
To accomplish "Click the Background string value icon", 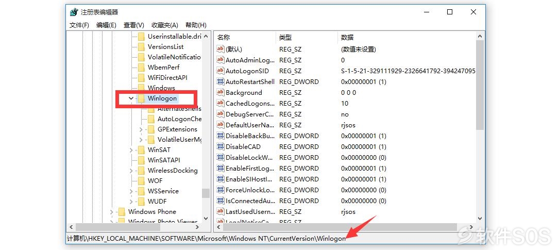I will click(221, 92).
